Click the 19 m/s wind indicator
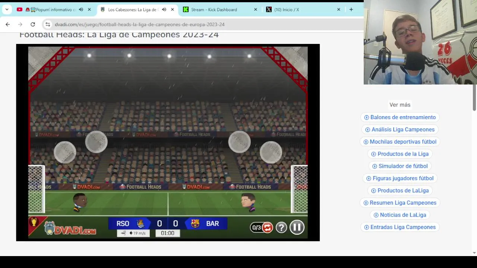This screenshot has height=268, width=477. (133, 233)
